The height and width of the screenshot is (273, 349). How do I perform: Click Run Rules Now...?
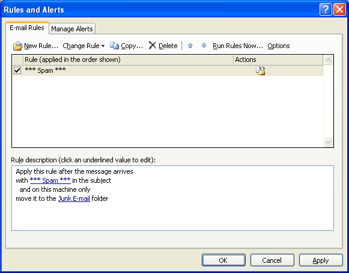coord(238,46)
